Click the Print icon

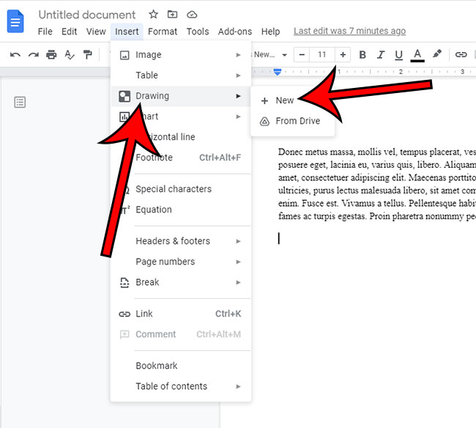pyautogui.click(x=51, y=55)
